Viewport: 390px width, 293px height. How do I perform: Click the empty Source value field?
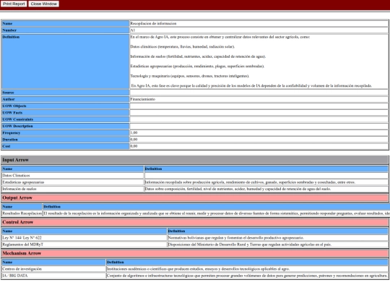tap(259, 93)
